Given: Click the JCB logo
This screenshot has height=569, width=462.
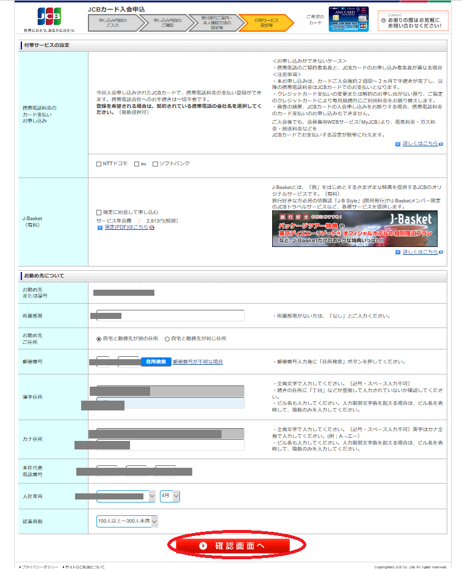Looking at the screenshot, I should point(49,17).
